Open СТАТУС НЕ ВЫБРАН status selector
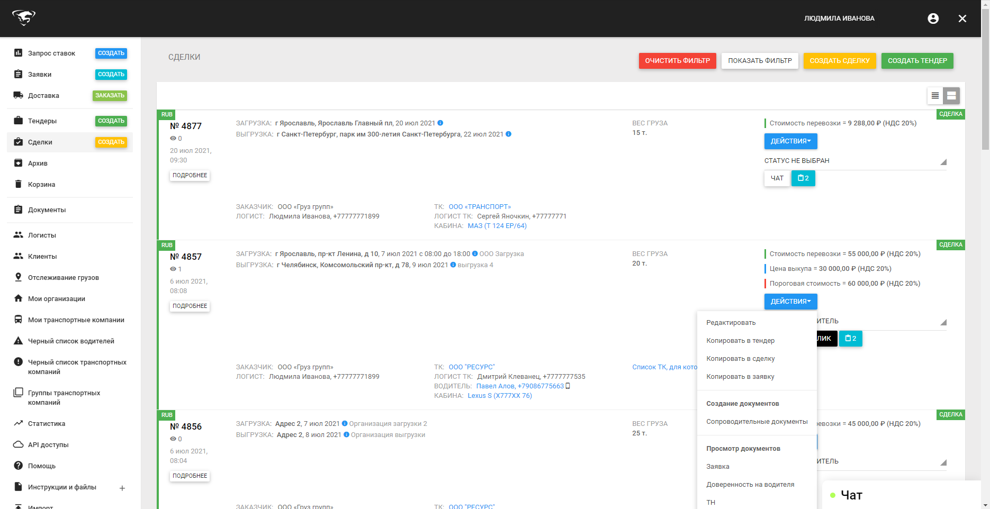The image size is (990, 509). coord(855,161)
